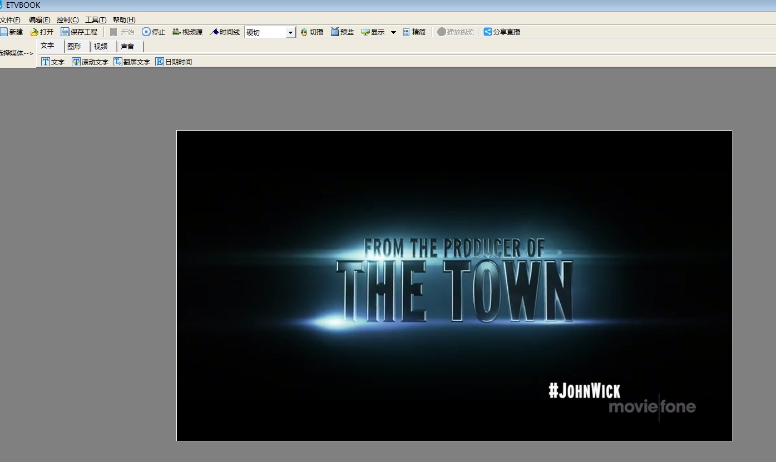This screenshot has width=776, height=462.
Task: Click the 播放视频 play video button
Action: pos(456,32)
